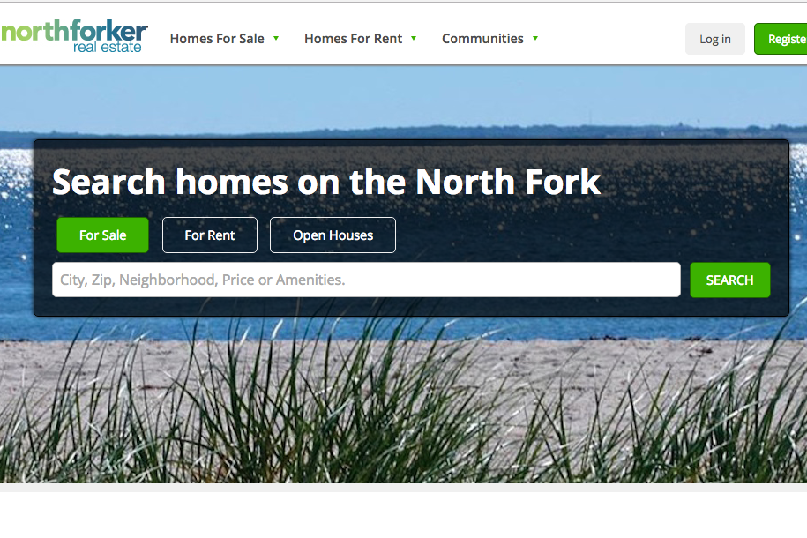
Task: Click the Log in button
Action: [x=715, y=39]
